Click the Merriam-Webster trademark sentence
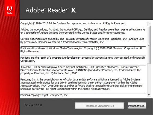 click(x=71, y=42)
